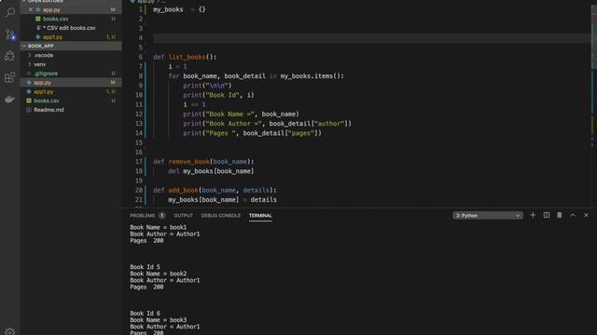Click 'my_books[book_name] = details' line
Viewport: 597px width, 335px height.
click(x=222, y=199)
